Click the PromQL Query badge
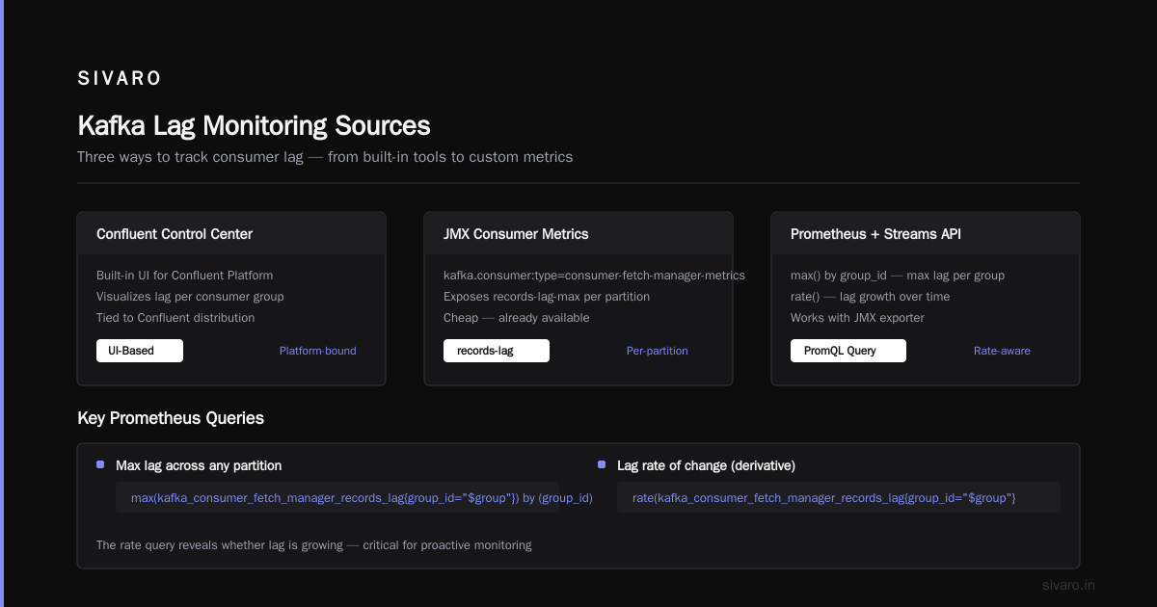1157x607 pixels. click(848, 351)
